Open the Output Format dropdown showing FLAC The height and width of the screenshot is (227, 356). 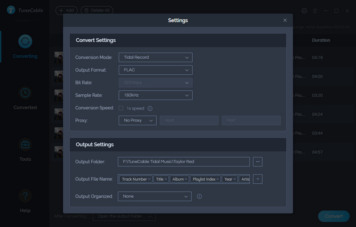(x=155, y=70)
